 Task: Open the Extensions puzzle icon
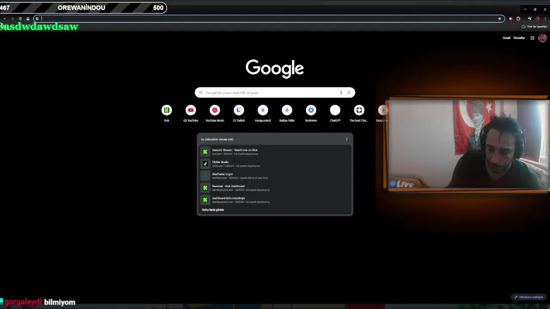click(518, 18)
